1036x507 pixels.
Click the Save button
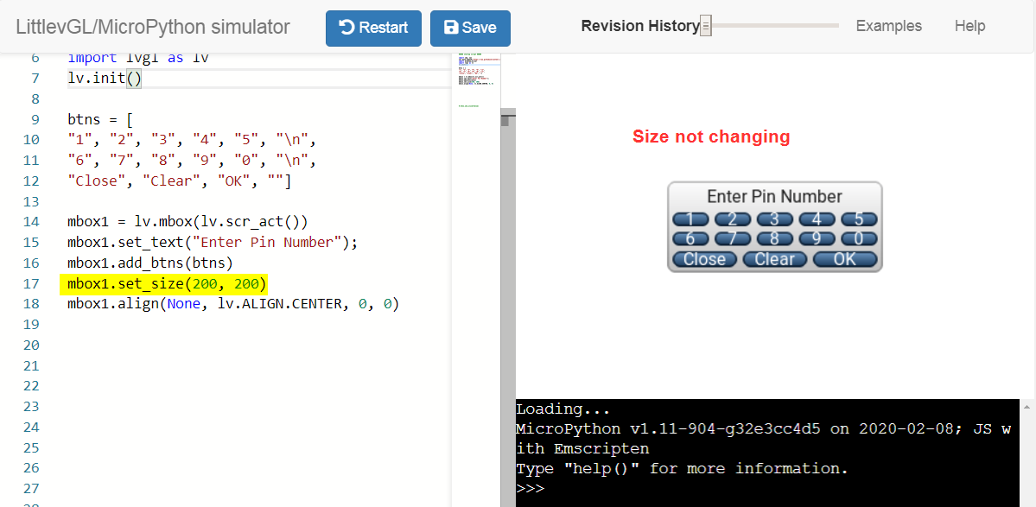pyautogui.click(x=470, y=28)
